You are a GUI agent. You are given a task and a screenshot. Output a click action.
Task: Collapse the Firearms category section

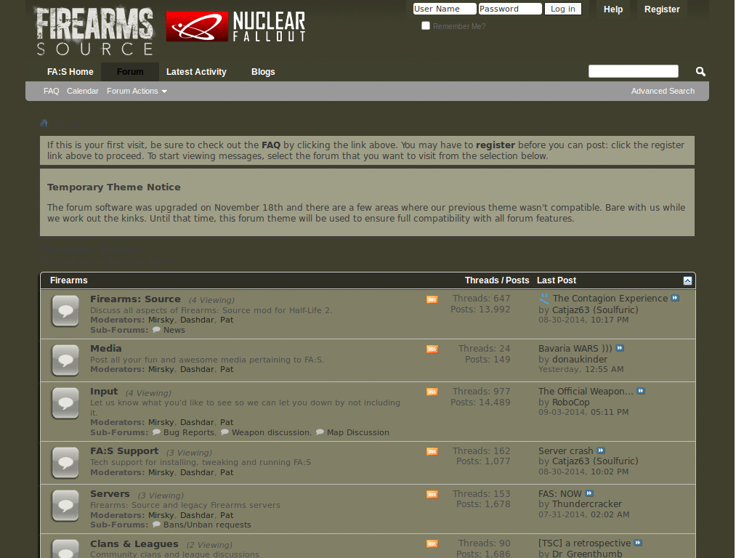[x=687, y=281]
